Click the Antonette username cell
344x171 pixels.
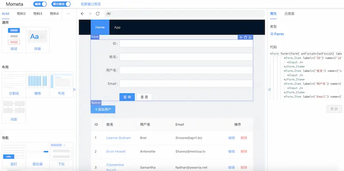[x=147, y=151]
